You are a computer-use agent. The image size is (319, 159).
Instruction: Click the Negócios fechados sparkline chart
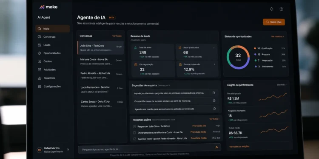click(x=273, y=114)
